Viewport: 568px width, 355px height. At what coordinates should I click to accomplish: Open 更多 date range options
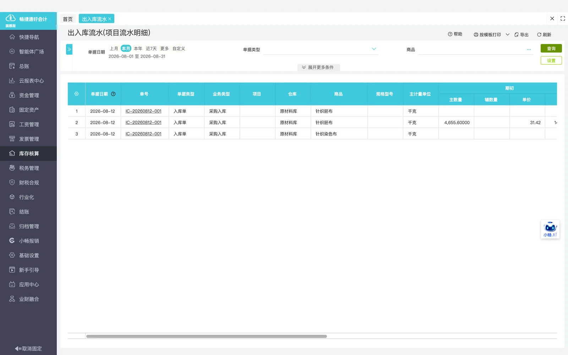164,49
